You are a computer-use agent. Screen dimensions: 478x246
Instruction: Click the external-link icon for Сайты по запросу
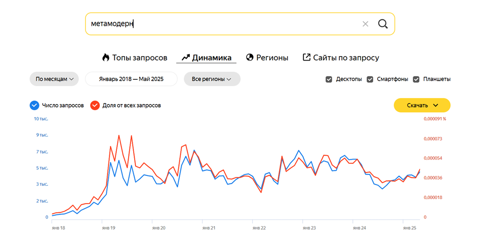point(306,58)
